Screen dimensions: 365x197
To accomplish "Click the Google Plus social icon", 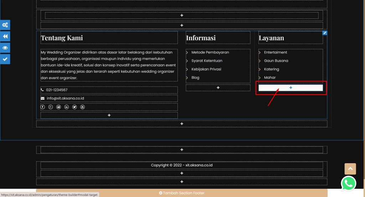I will [51, 107].
